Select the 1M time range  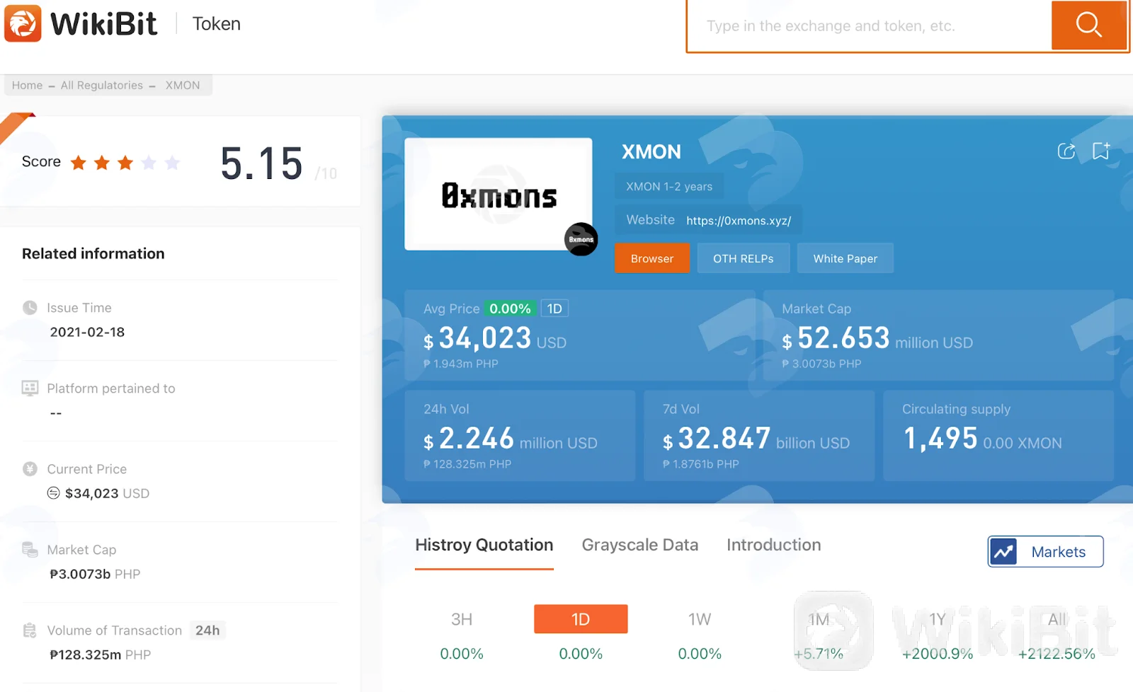tap(819, 620)
